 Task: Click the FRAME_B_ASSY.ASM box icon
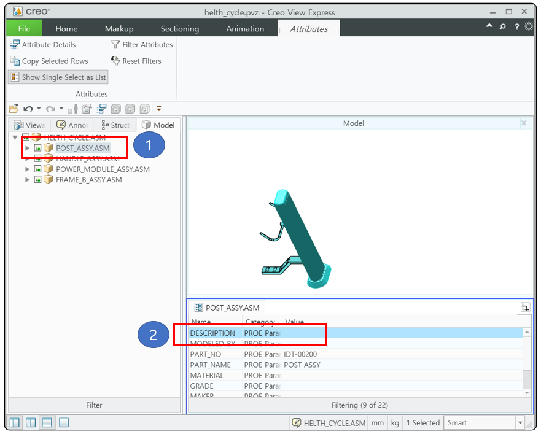pyautogui.click(x=48, y=179)
